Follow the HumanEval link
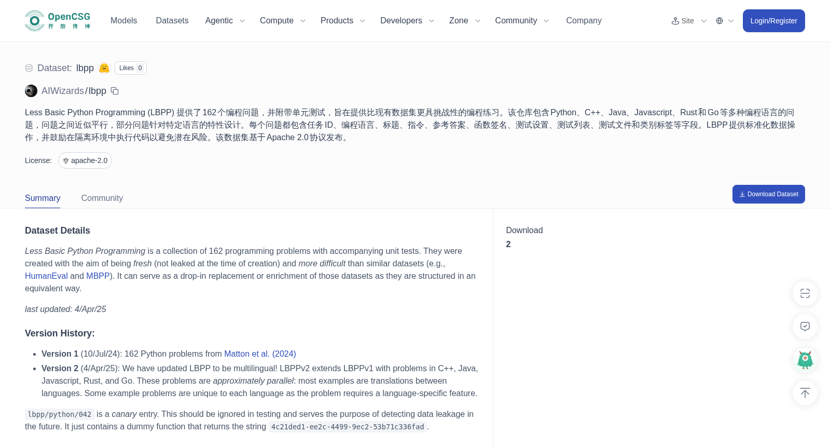 (x=46, y=276)
